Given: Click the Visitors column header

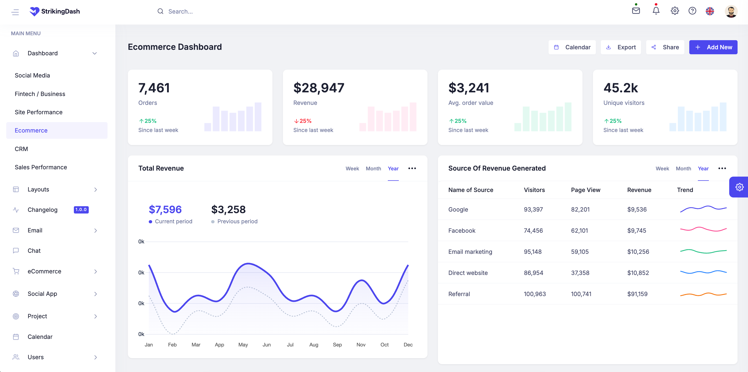Looking at the screenshot, I should point(534,190).
